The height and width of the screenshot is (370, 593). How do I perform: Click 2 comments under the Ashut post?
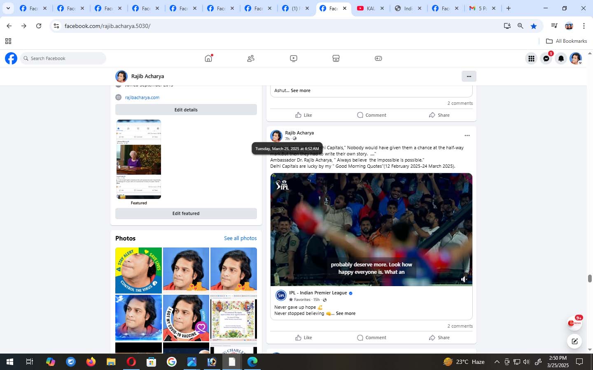point(460,103)
